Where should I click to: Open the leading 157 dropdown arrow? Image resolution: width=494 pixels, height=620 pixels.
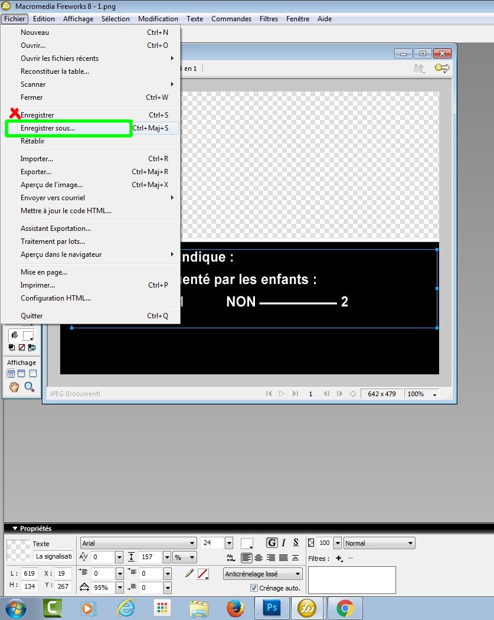167,557
